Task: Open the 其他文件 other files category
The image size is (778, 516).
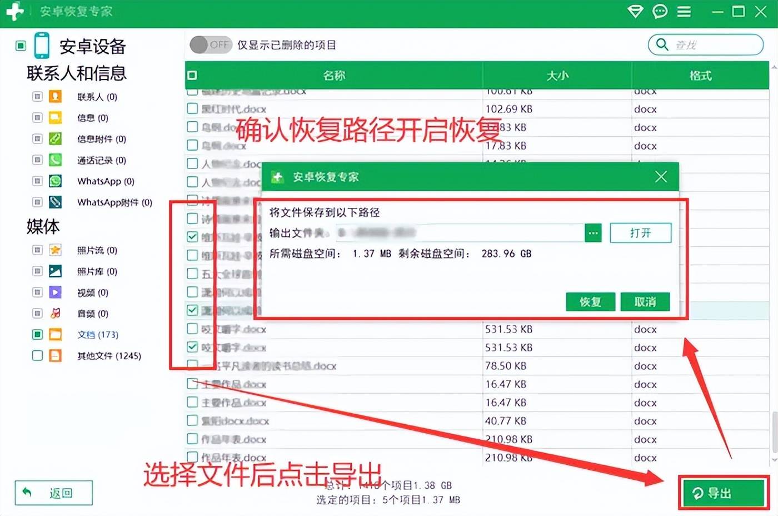Action: click(56, 355)
